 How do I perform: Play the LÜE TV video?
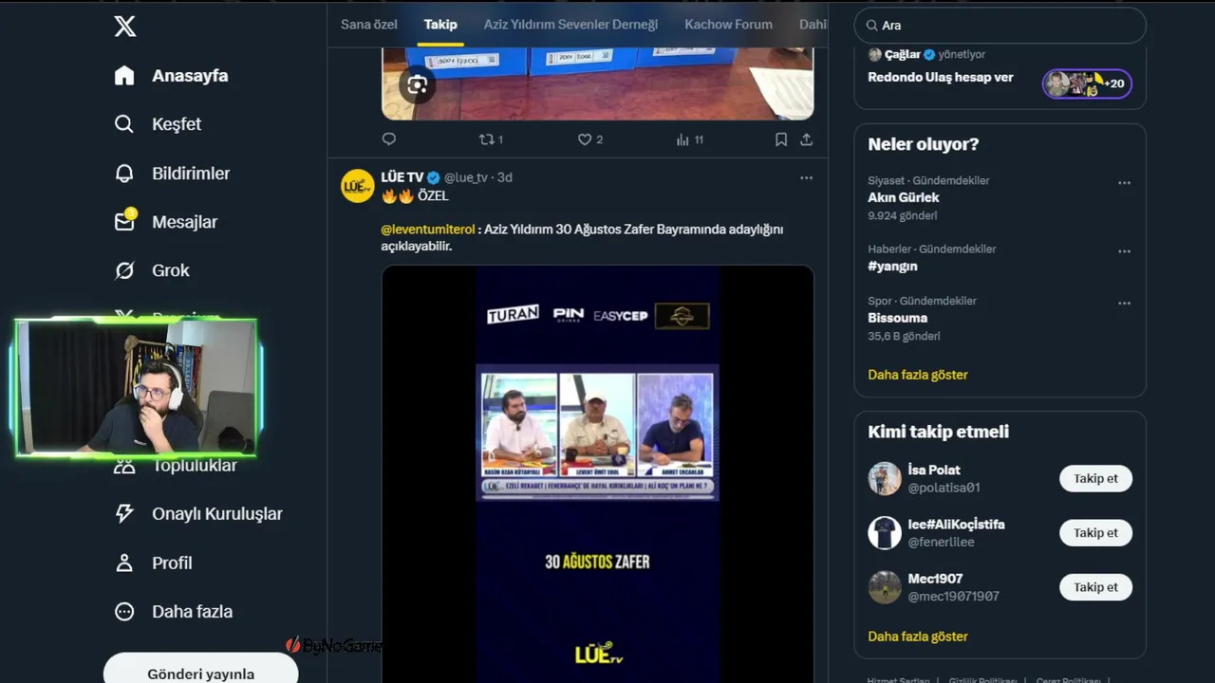[597, 474]
